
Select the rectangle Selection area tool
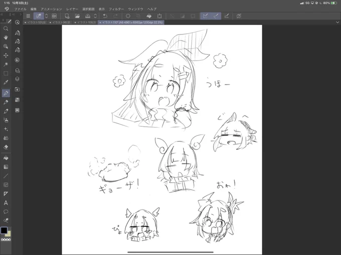coord(6,73)
